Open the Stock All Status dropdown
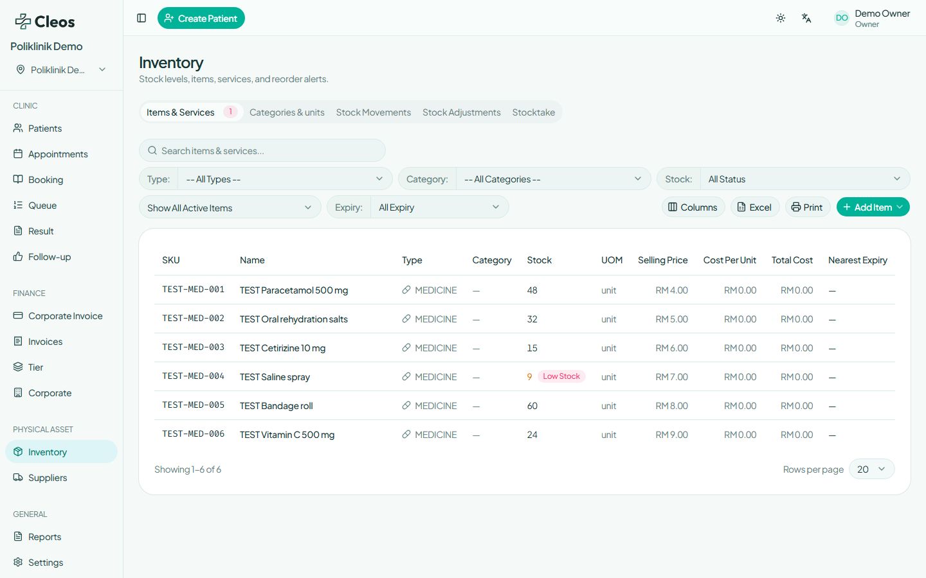 (805, 179)
